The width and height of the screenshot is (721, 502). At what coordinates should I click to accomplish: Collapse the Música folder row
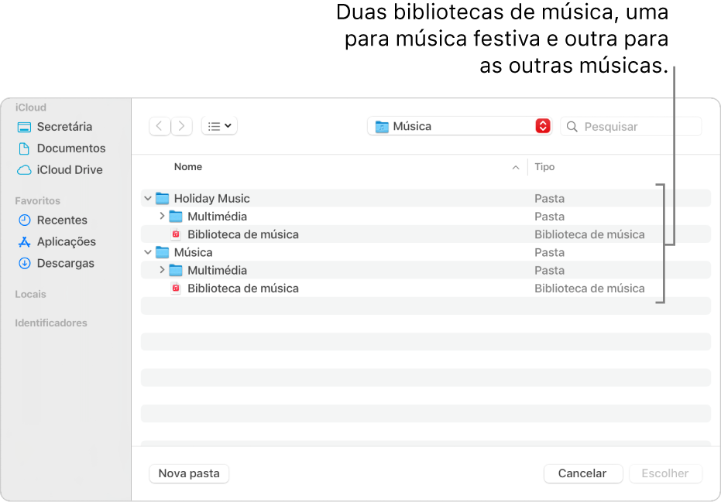(148, 252)
